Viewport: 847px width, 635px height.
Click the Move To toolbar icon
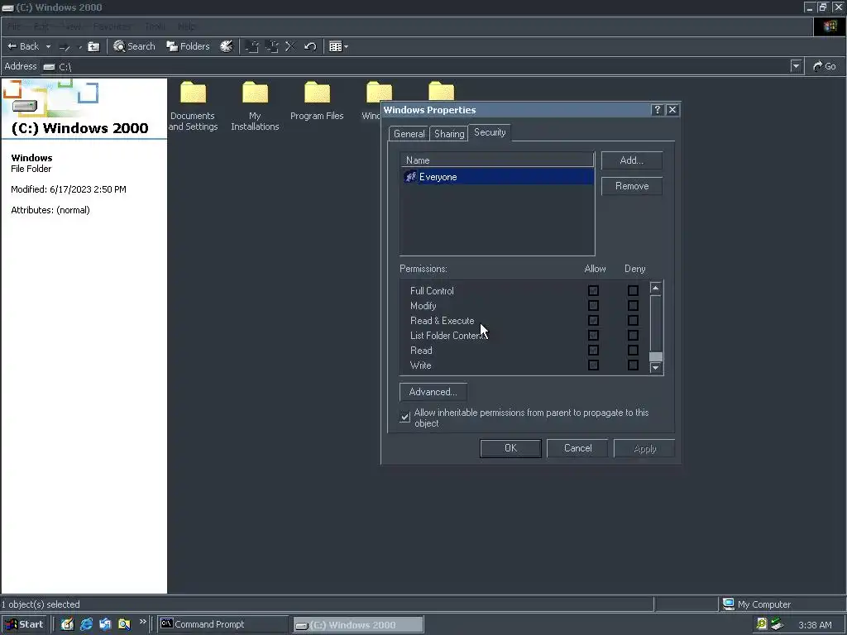pos(251,46)
